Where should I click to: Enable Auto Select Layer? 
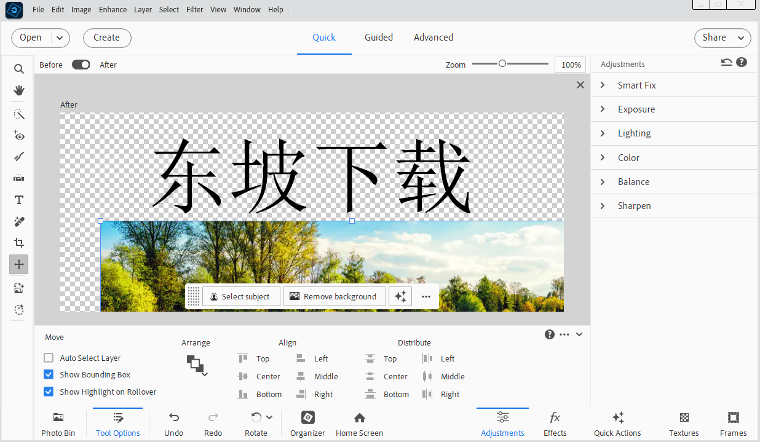[48, 358]
